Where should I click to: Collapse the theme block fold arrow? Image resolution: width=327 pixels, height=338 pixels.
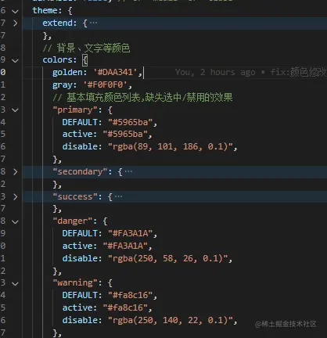click(16, 12)
